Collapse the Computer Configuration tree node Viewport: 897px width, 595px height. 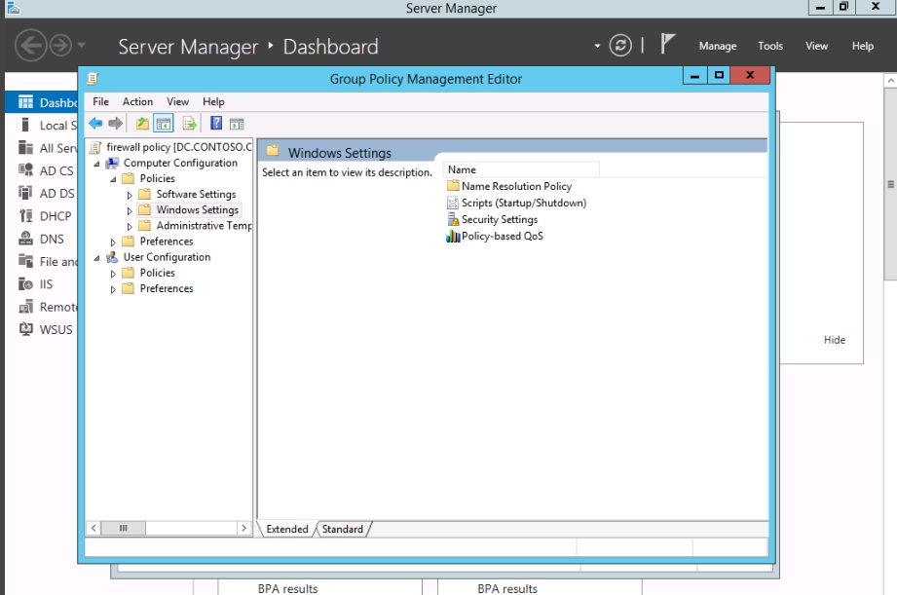pyautogui.click(x=96, y=164)
